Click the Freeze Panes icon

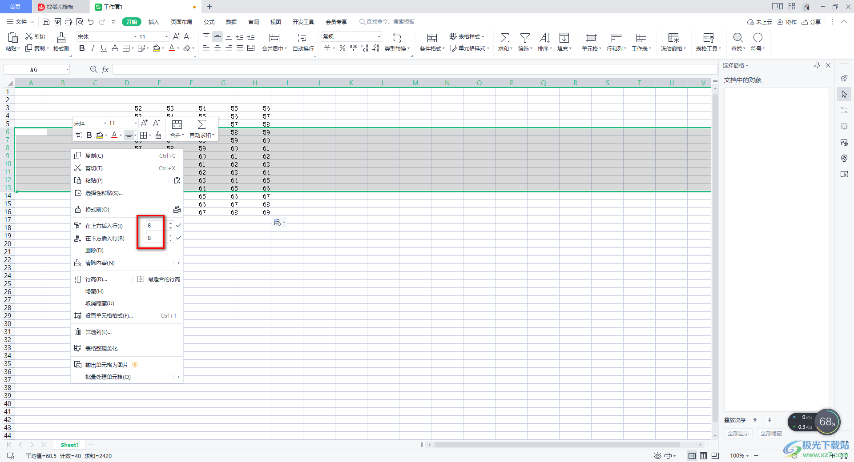pos(673,38)
